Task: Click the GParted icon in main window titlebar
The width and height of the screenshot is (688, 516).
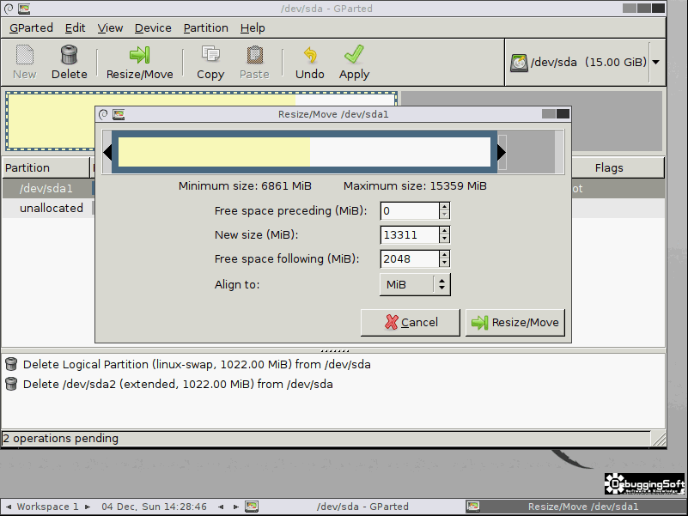Action: [x=24, y=9]
